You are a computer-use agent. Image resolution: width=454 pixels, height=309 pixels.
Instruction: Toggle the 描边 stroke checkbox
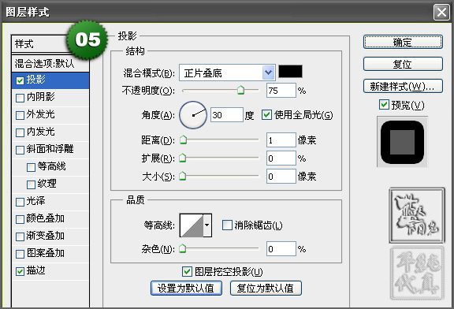[x=20, y=271]
